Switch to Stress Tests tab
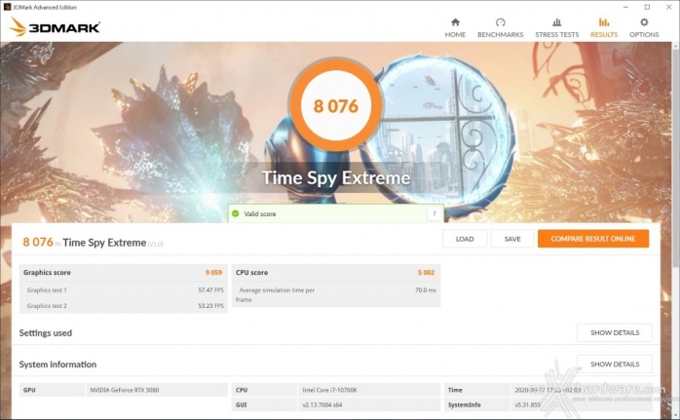Image resolution: width=680 pixels, height=420 pixels. 557,27
